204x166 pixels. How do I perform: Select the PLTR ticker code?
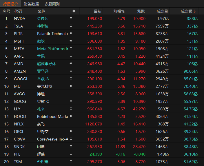[x=18, y=34]
